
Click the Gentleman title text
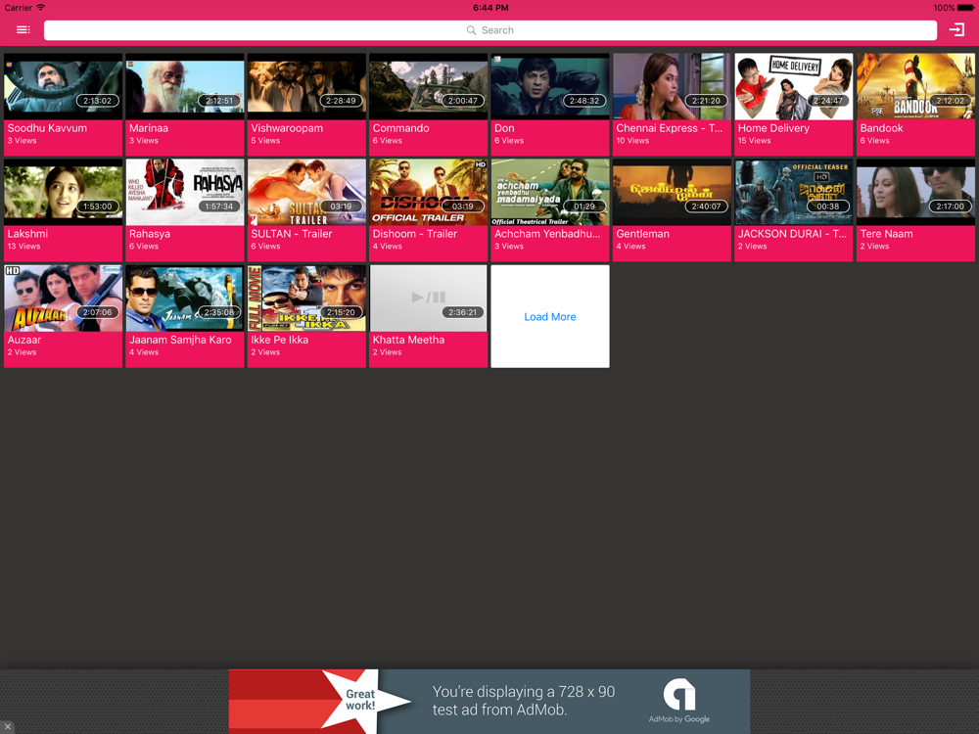pos(643,234)
